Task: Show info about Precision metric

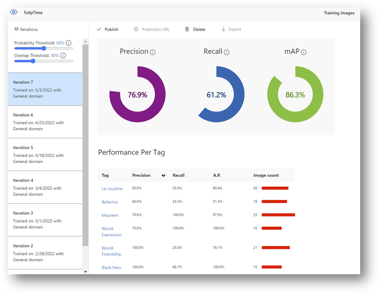Action: click(153, 52)
